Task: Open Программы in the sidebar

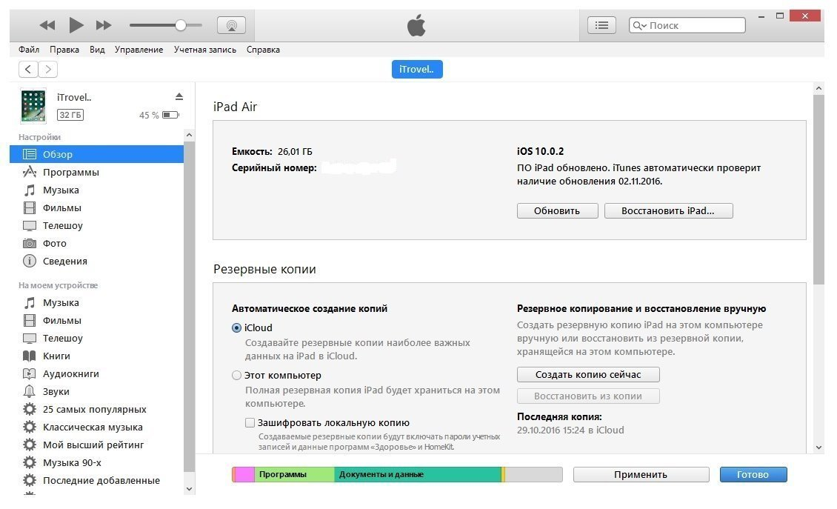Action: point(96,172)
